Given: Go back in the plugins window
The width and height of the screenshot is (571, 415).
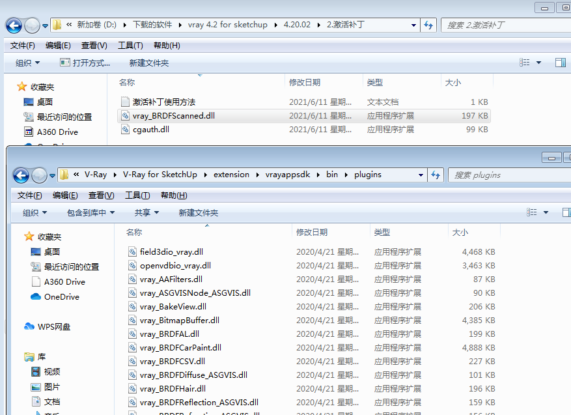Looking at the screenshot, I should click(x=21, y=176).
